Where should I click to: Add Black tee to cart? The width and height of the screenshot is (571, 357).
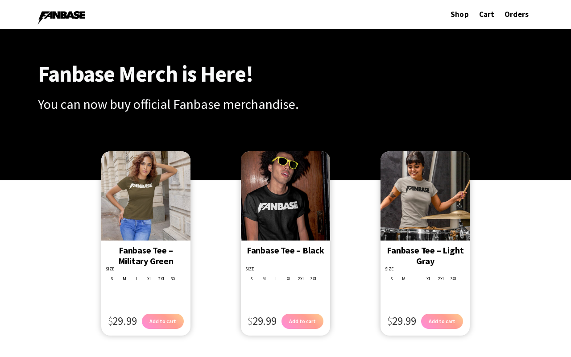[302, 321]
